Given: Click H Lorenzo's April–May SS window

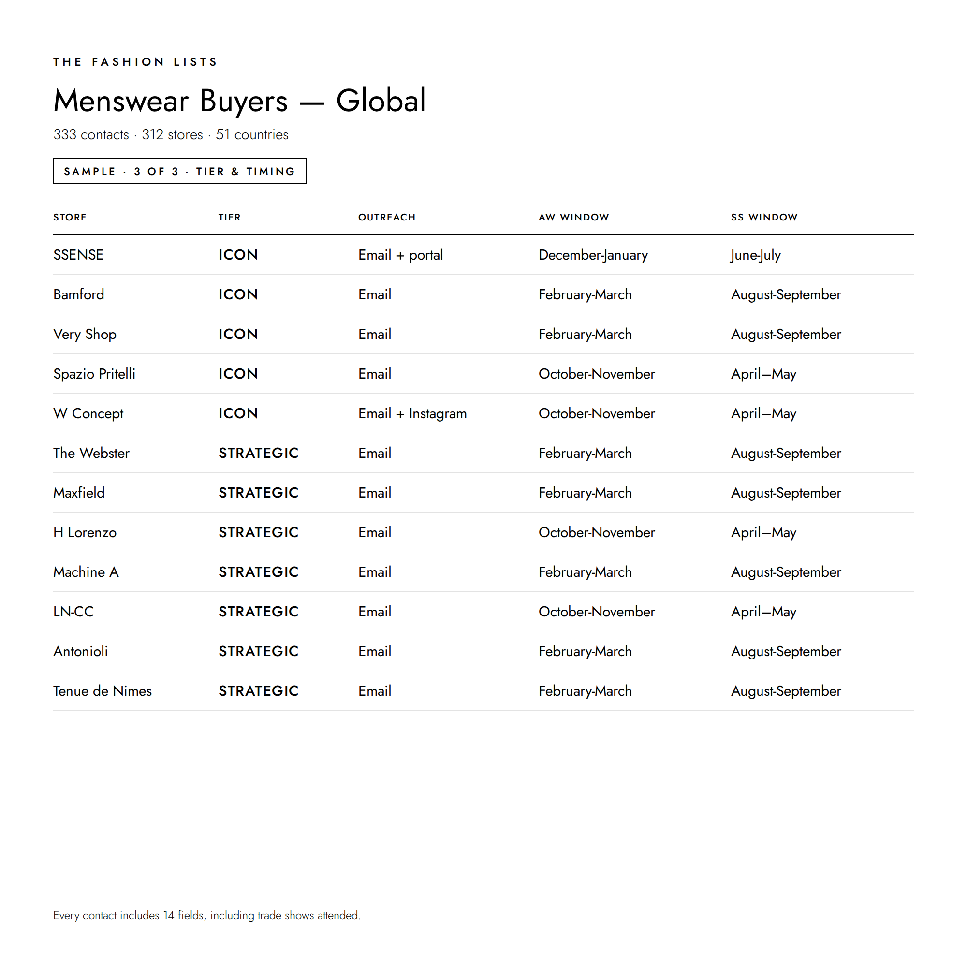Looking at the screenshot, I should [x=764, y=532].
